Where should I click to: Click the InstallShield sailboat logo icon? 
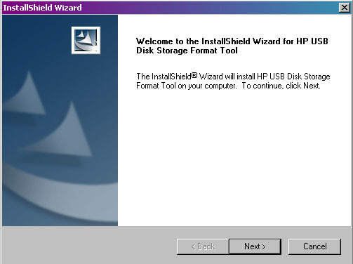click(x=86, y=40)
